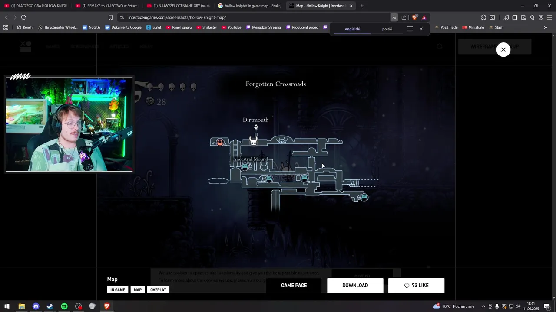This screenshot has width=556, height=312.
Task: Open Brave browser taskbar icon
Action: click(106, 306)
